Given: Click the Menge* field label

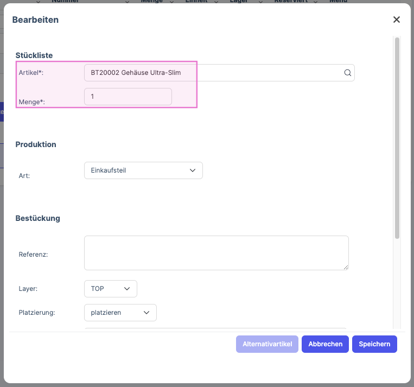Looking at the screenshot, I should pyautogui.click(x=31, y=101).
